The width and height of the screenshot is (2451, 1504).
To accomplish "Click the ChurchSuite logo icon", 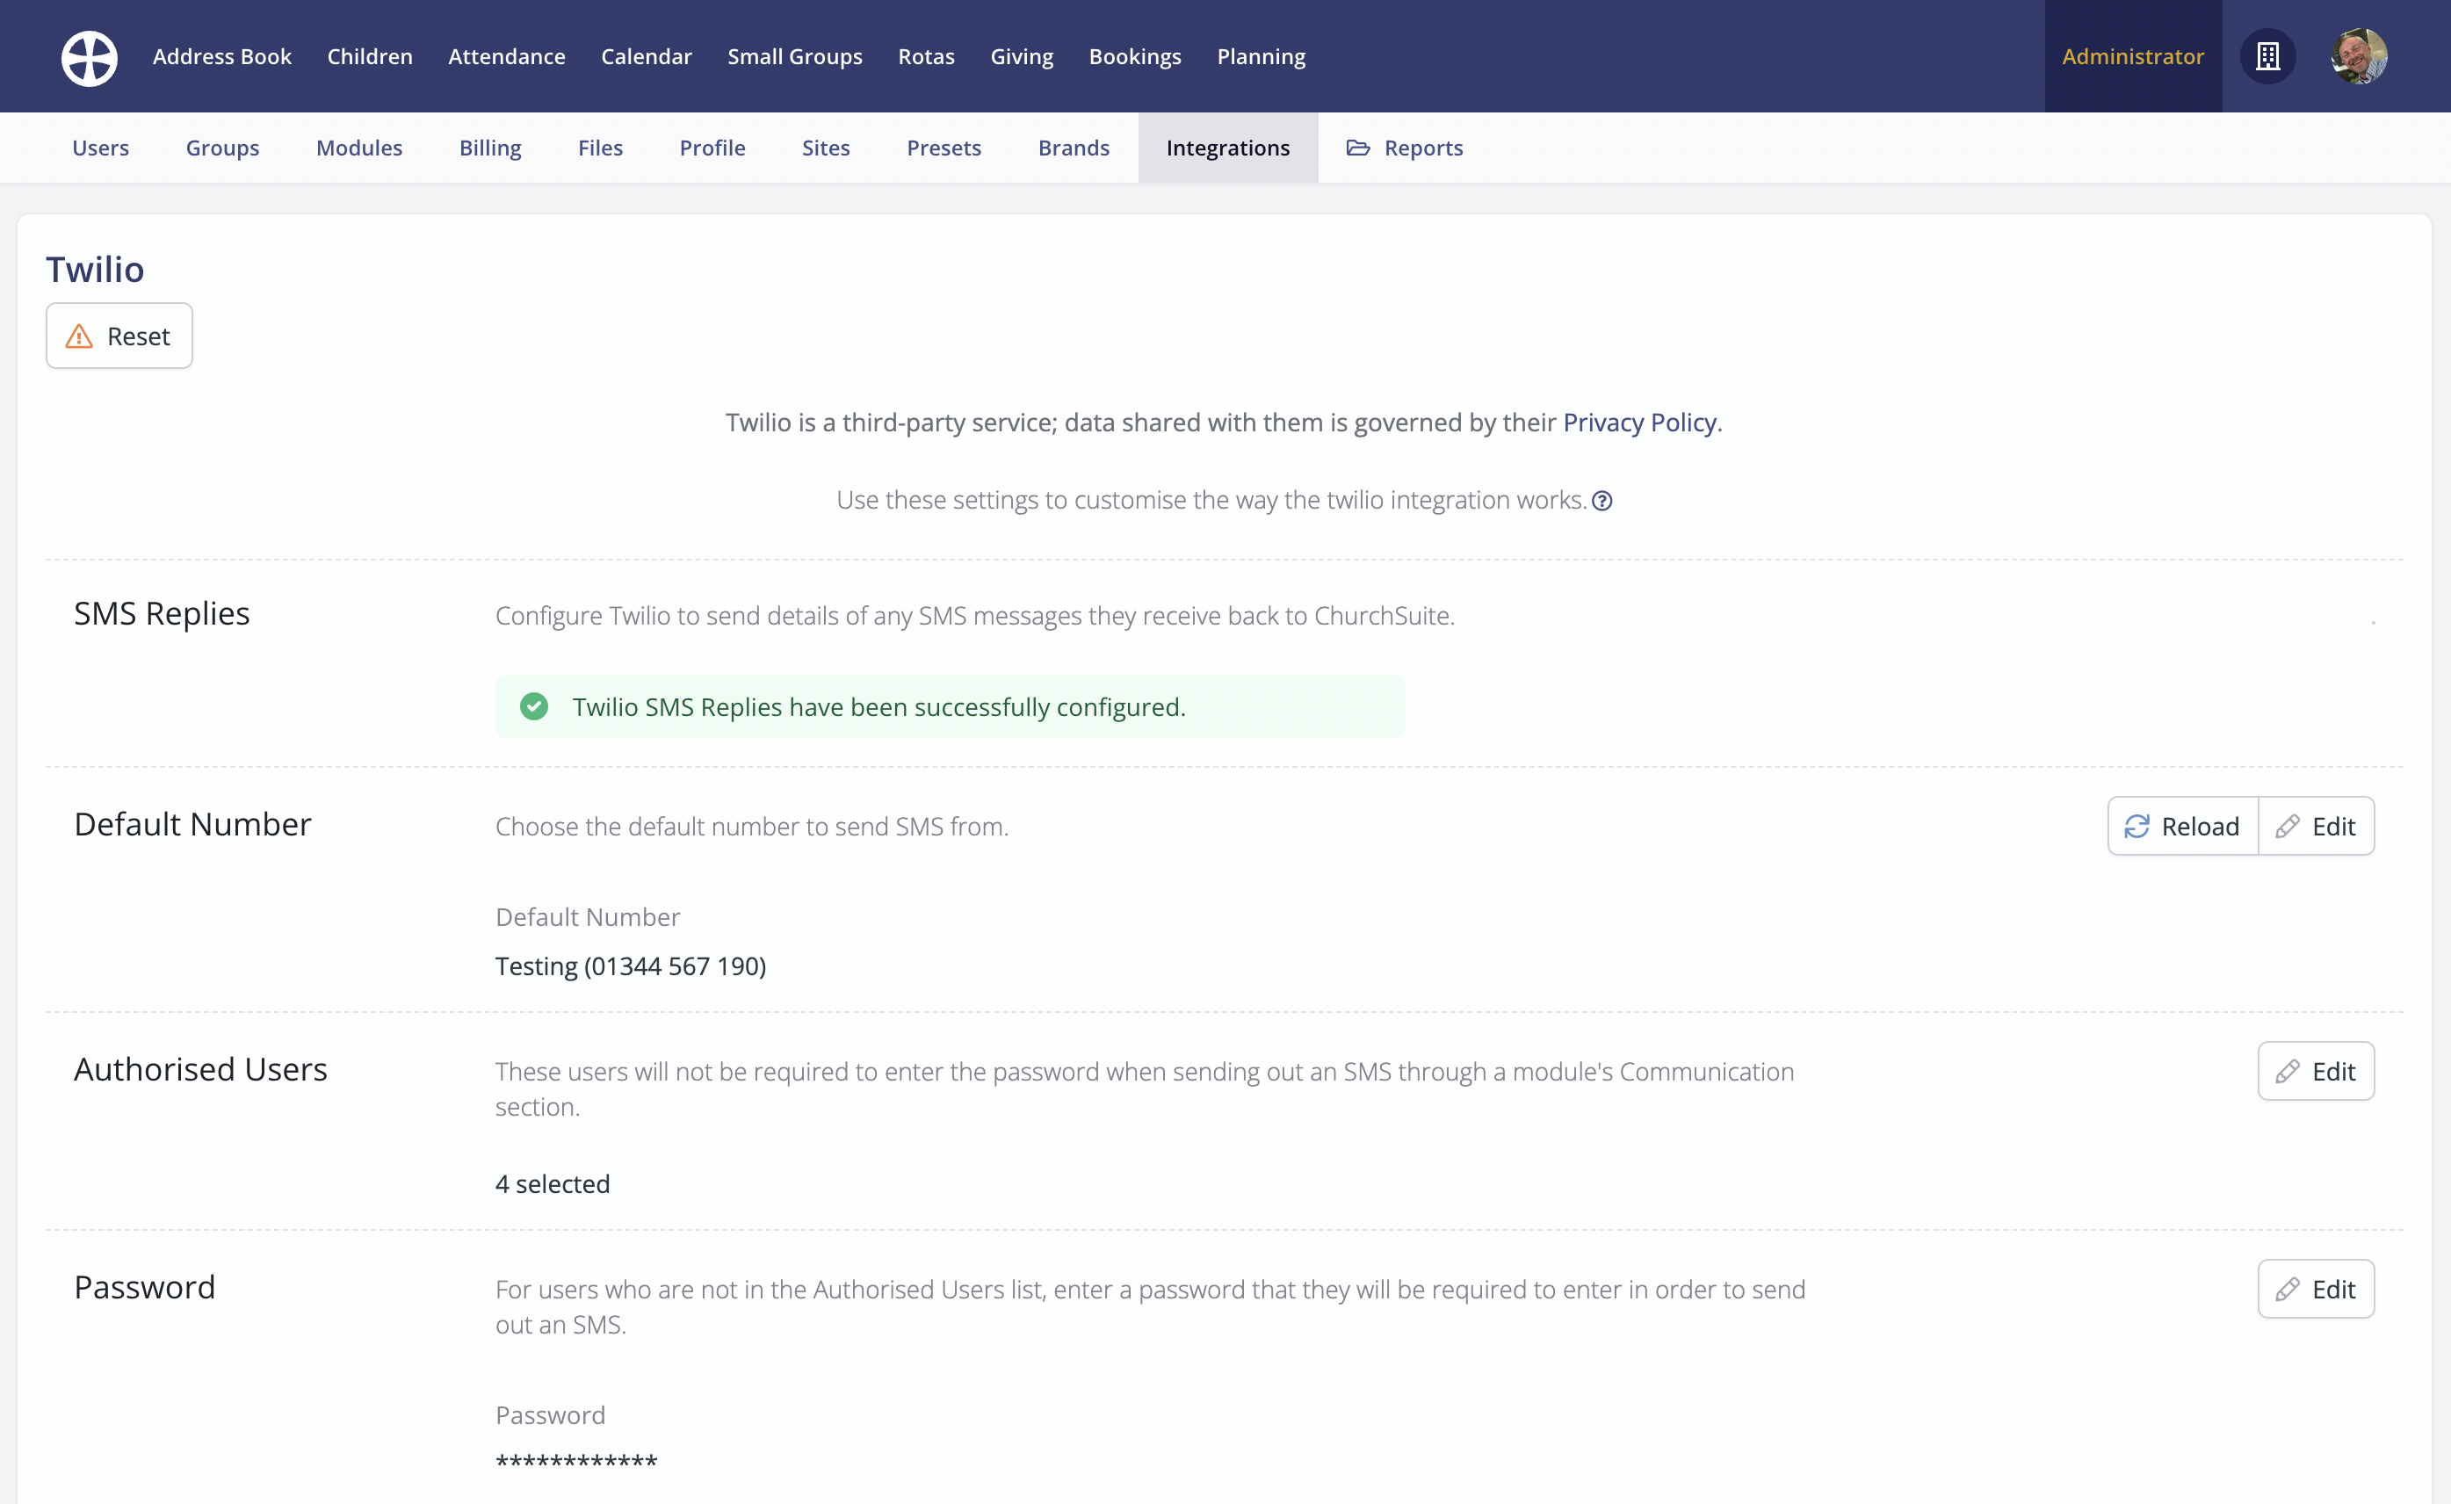I will (x=90, y=57).
